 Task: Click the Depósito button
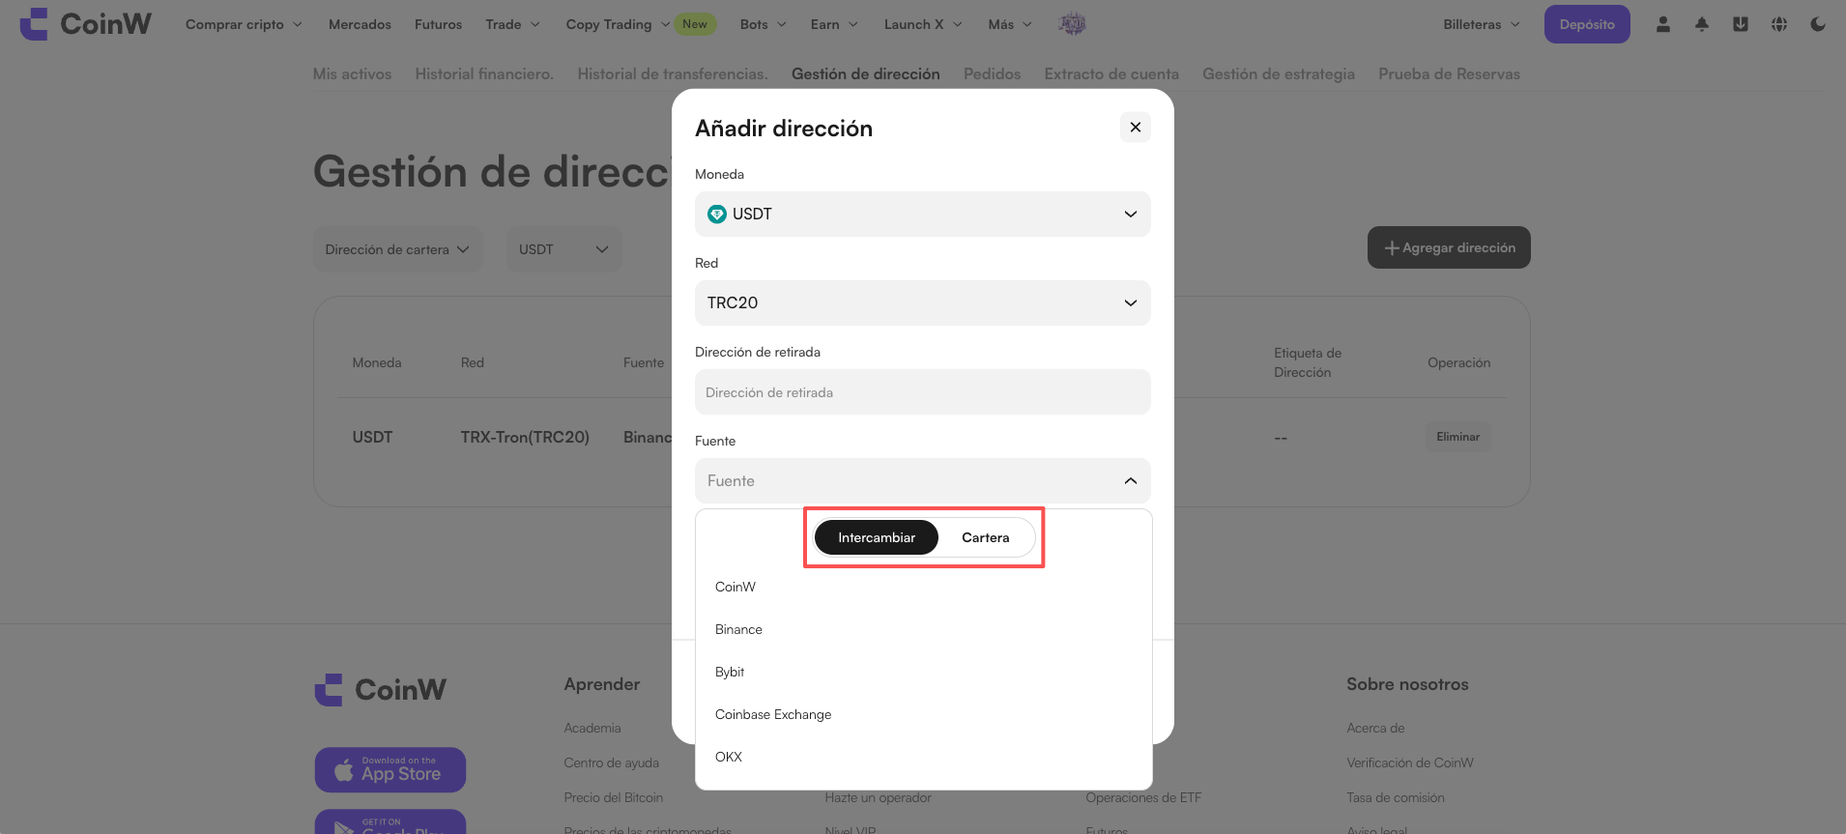pyautogui.click(x=1587, y=24)
